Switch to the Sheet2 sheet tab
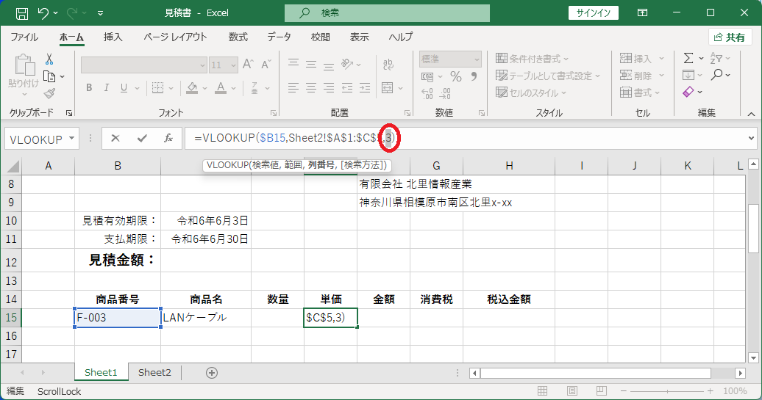762x400 pixels. pos(154,372)
